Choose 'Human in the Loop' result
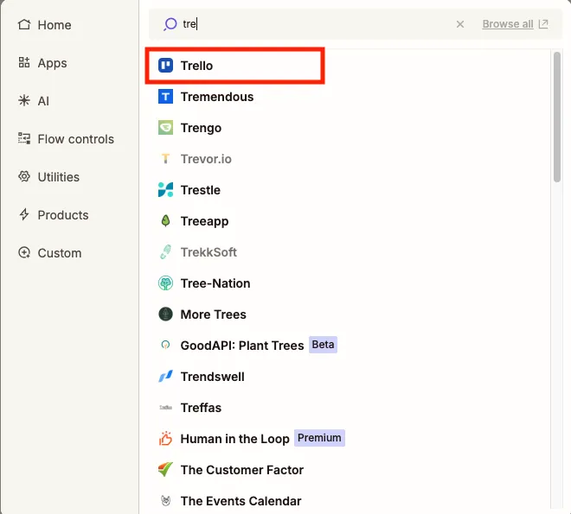 [234, 439]
